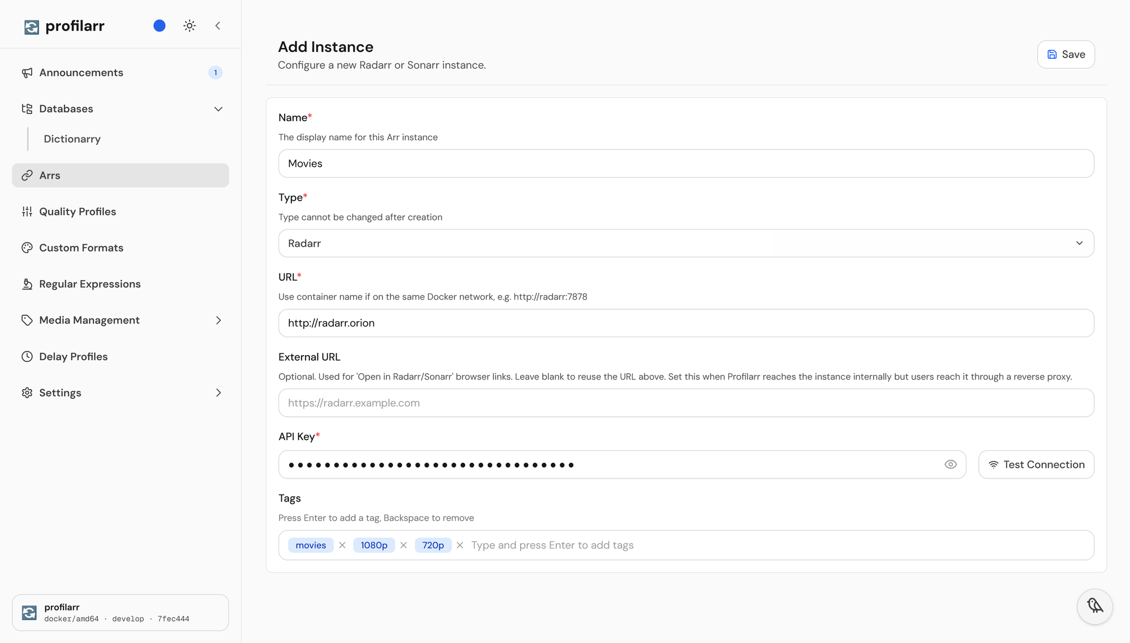Expand the Settings submenu chevron
The width and height of the screenshot is (1130, 643).
tap(218, 392)
